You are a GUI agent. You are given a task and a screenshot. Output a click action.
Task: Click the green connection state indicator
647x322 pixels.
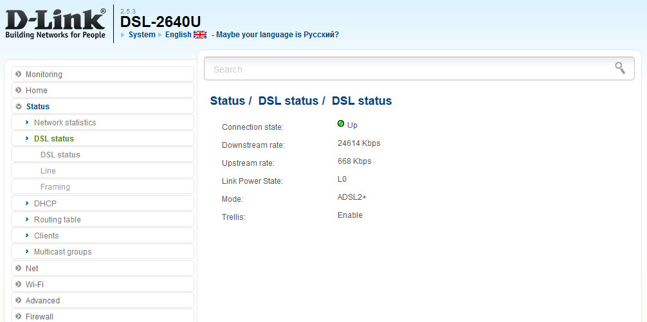point(341,123)
